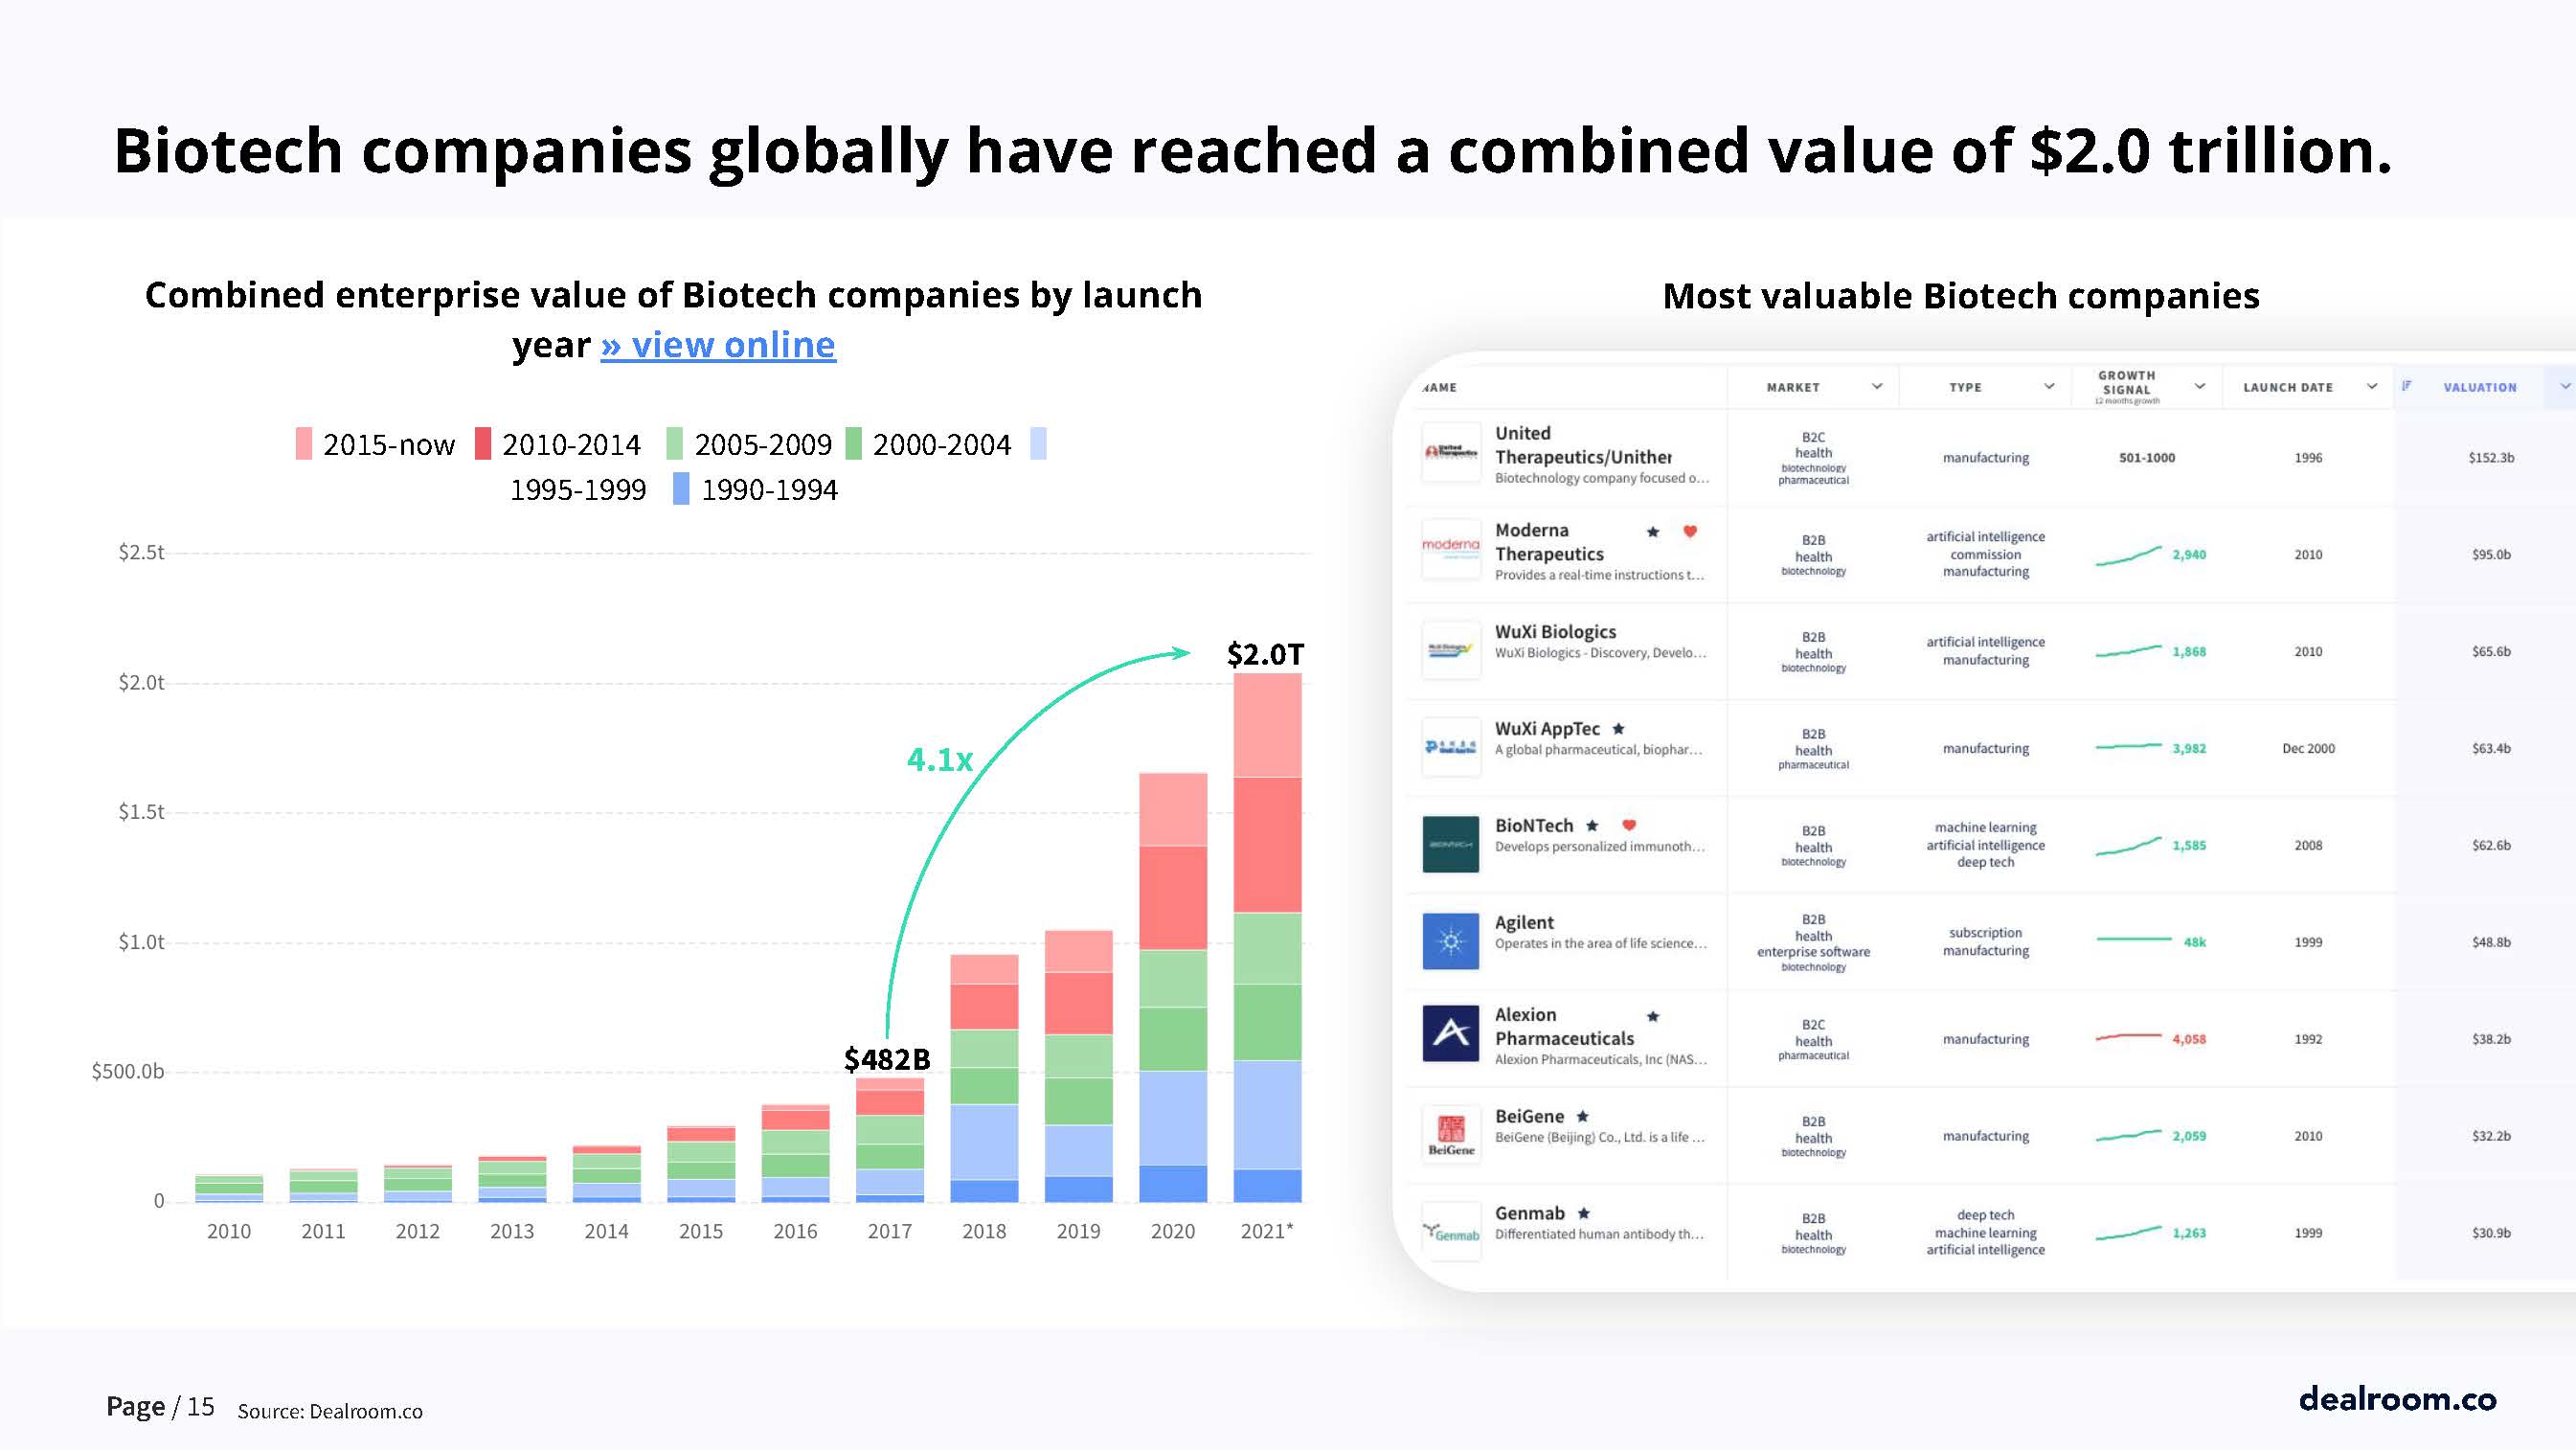The height and width of the screenshot is (1450, 2576).
Task: Open the WuXi Biologics logo thumbnail
Action: pos(1451,650)
